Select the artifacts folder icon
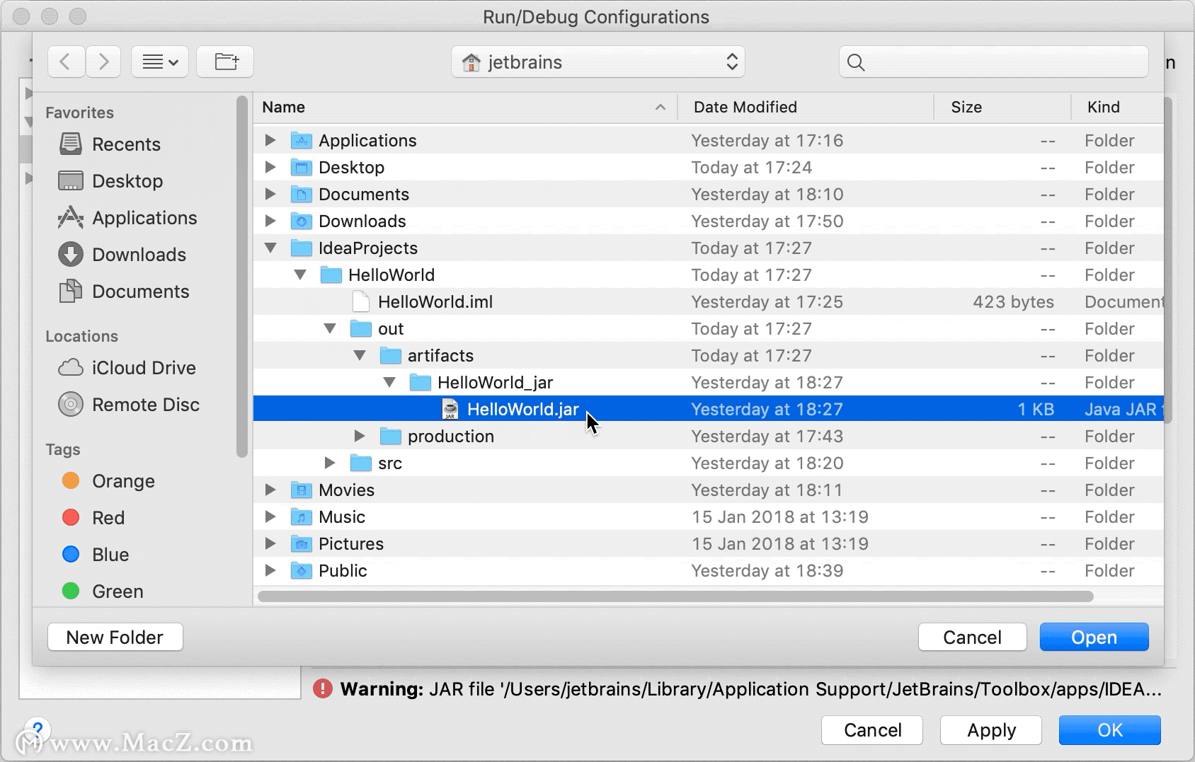Image resolution: width=1195 pixels, height=762 pixels. click(x=391, y=355)
